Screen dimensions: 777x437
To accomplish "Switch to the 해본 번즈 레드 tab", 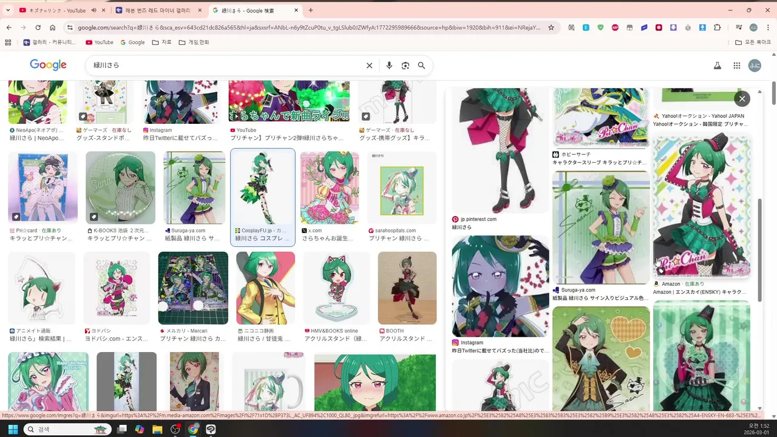I will tap(158, 10).
